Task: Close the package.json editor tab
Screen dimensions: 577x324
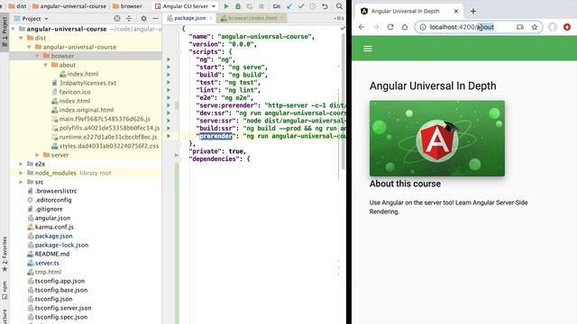Action: tap(211, 18)
